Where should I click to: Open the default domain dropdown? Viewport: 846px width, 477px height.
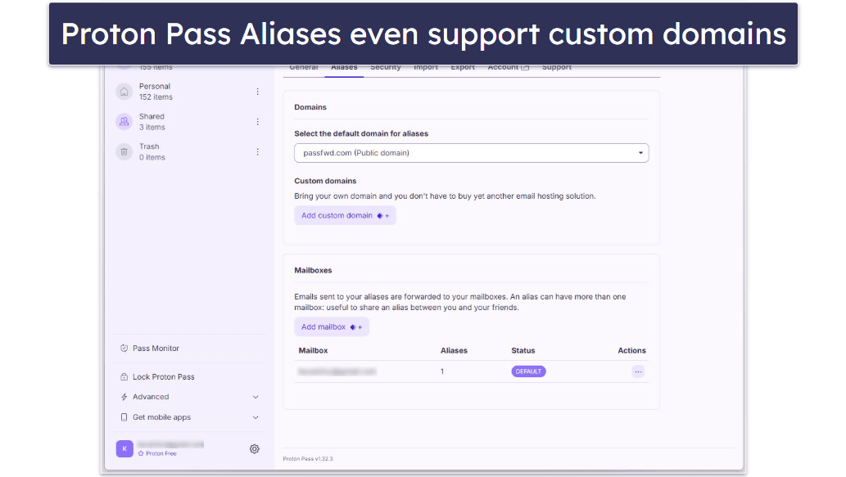pyautogui.click(x=471, y=153)
